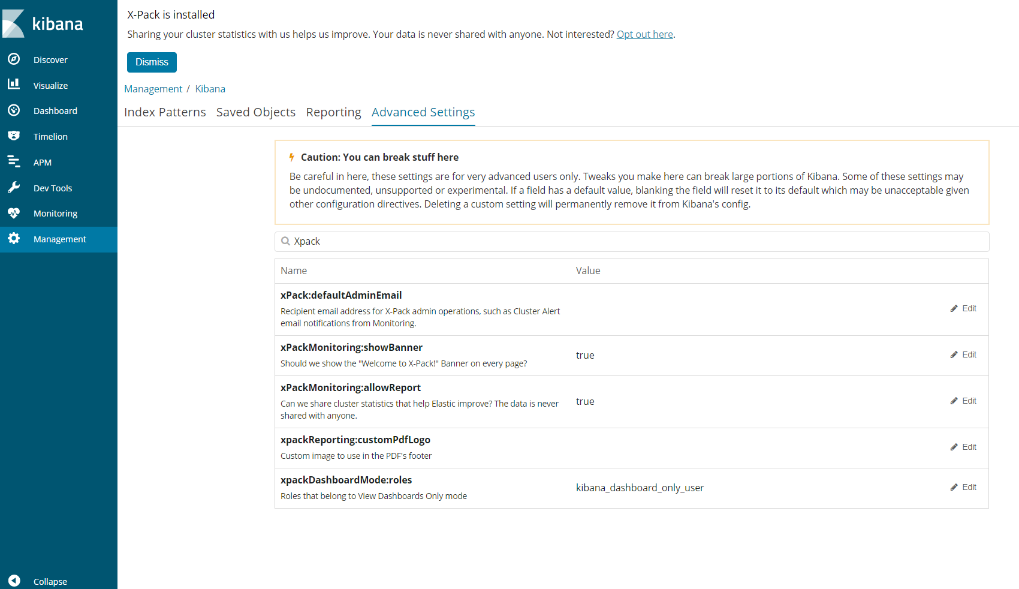The height and width of the screenshot is (589, 1019).
Task: Open the Reporting tab
Action: [333, 112]
